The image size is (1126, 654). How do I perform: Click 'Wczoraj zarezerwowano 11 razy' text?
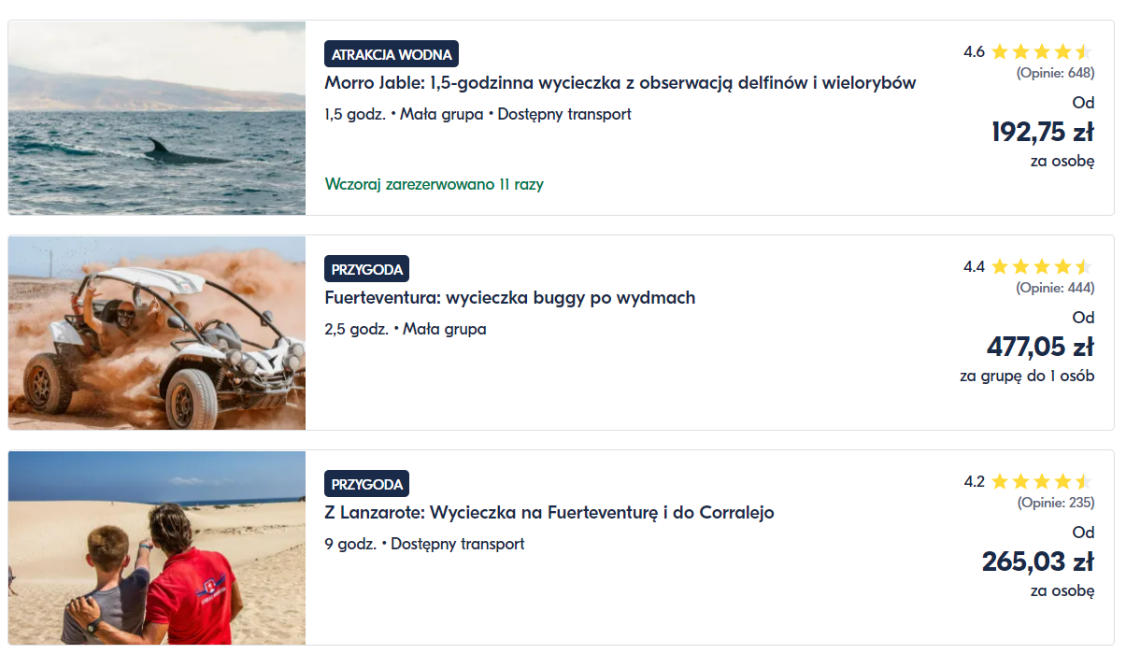pos(435,184)
